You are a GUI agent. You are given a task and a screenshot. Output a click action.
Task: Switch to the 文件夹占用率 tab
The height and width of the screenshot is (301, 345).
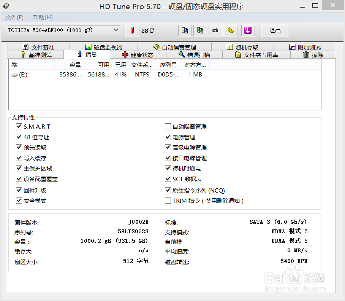(x=256, y=55)
